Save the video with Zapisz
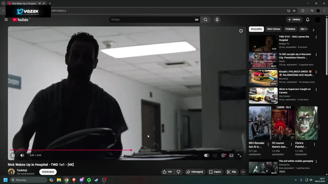 coord(215,172)
